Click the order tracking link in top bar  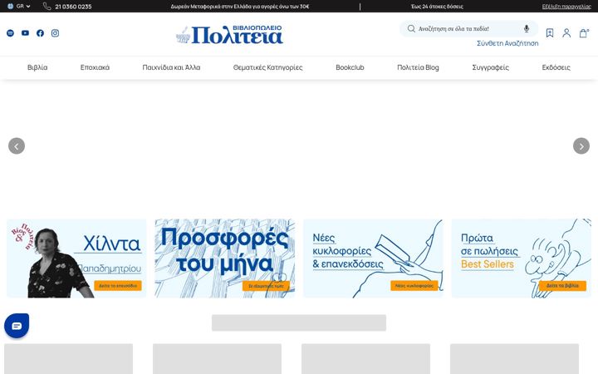point(566,7)
